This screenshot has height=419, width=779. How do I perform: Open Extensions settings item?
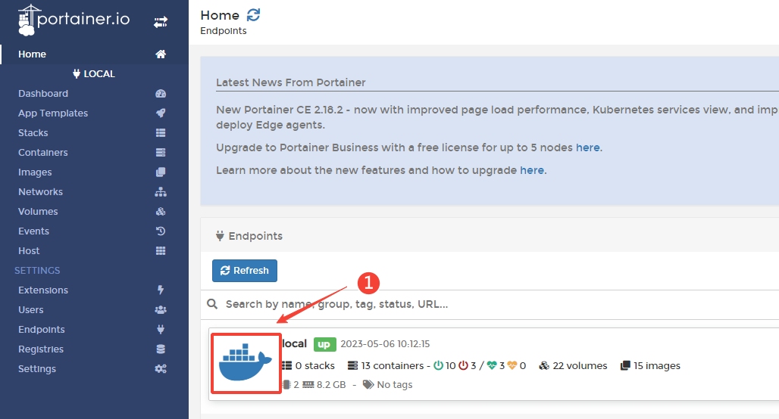43,290
